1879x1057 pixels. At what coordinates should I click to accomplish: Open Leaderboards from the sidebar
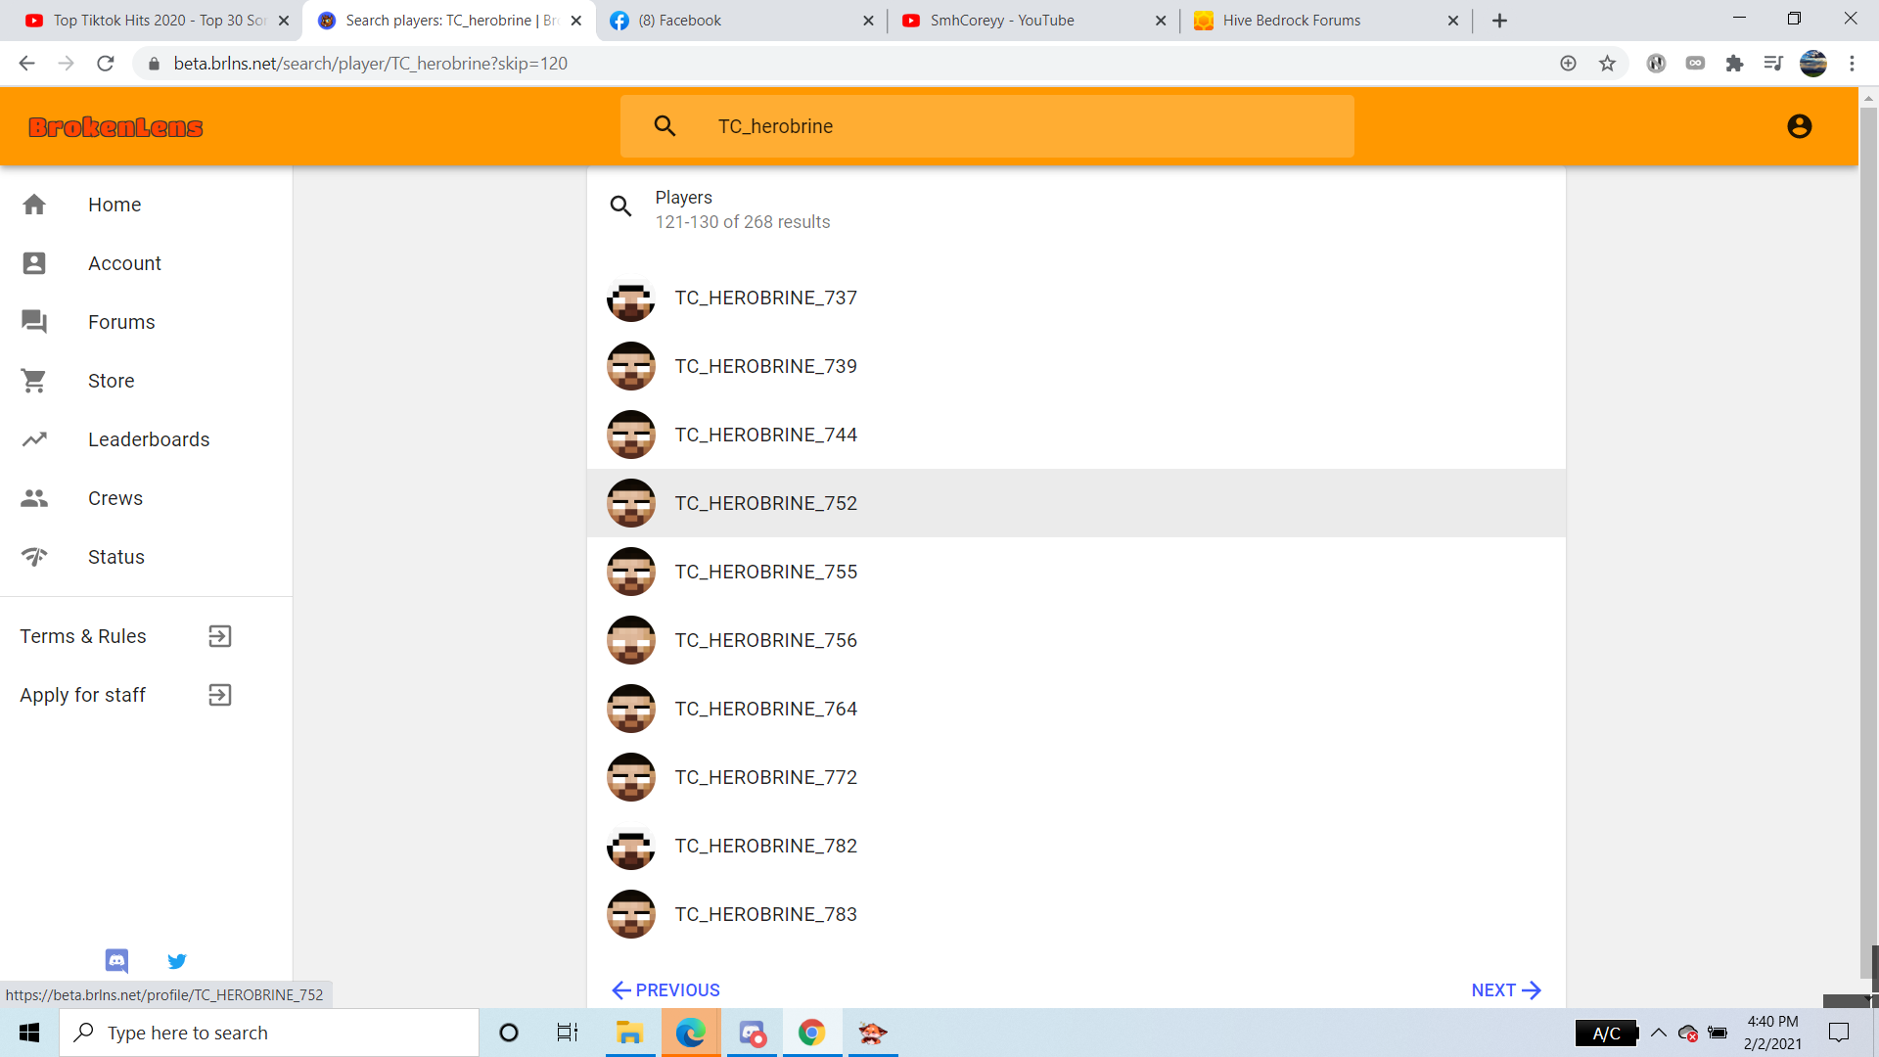click(x=146, y=439)
